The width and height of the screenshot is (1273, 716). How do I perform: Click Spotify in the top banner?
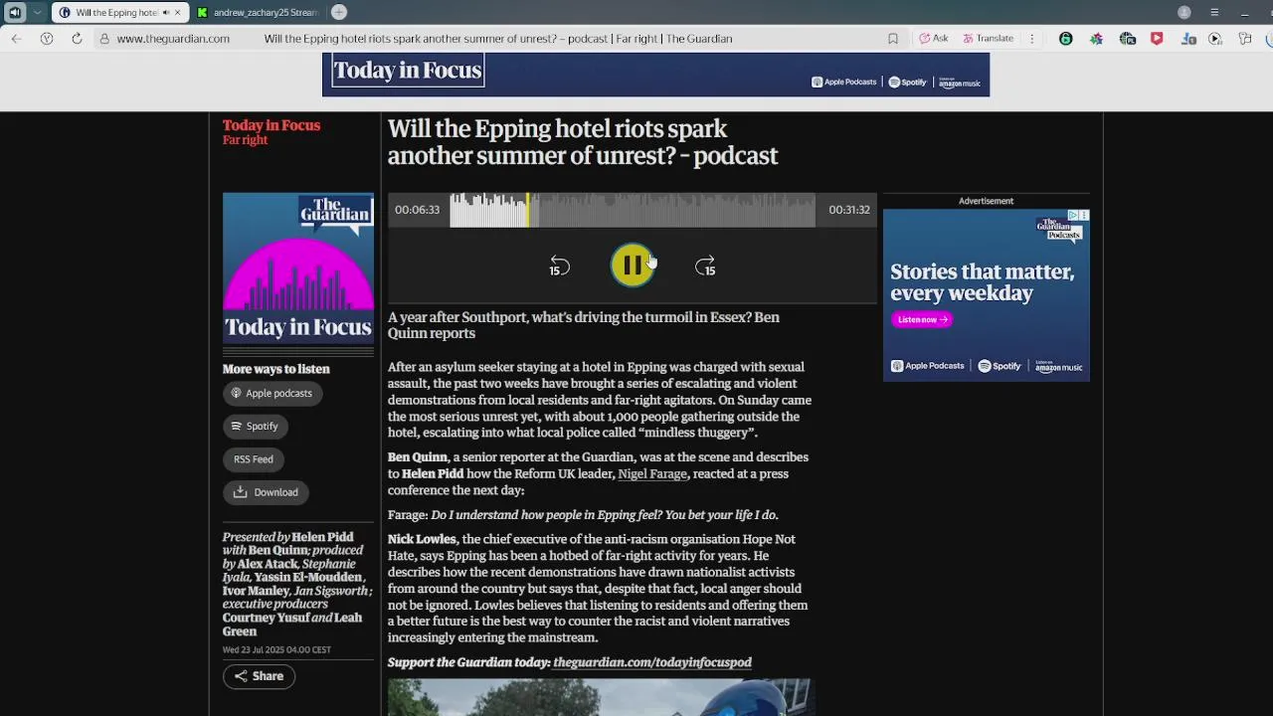(x=907, y=83)
